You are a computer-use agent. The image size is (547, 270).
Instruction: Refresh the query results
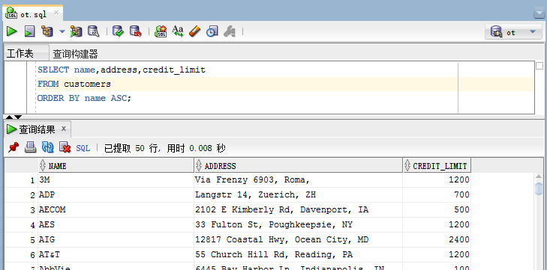pyautogui.click(x=48, y=147)
